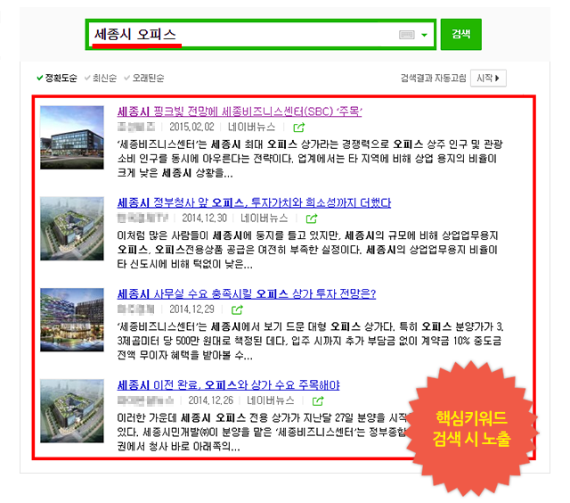Click share icon for 2015.02.02 article
Viewport: 570px width, 503px height.
click(x=299, y=128)
